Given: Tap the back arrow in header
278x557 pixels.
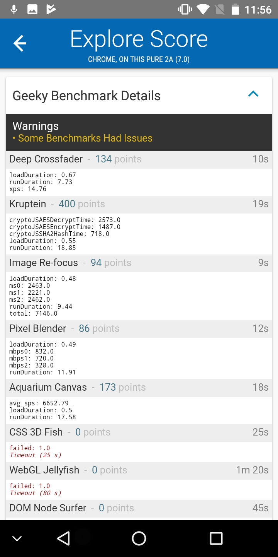Looking at the screenshot, I should coord(20,43).
